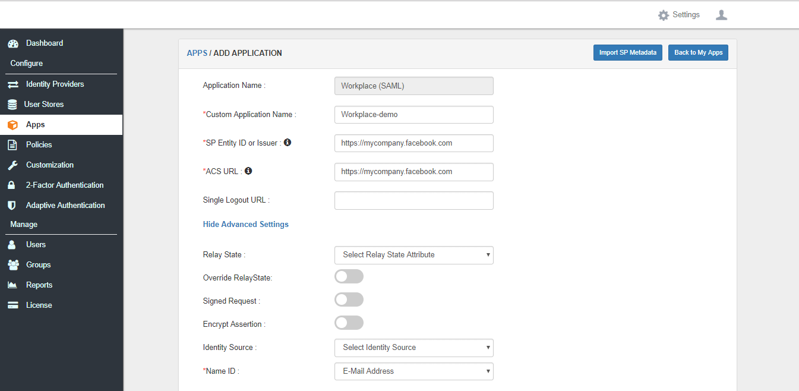Open the Relay State attribute dropdown

click(x=413, y=255)
